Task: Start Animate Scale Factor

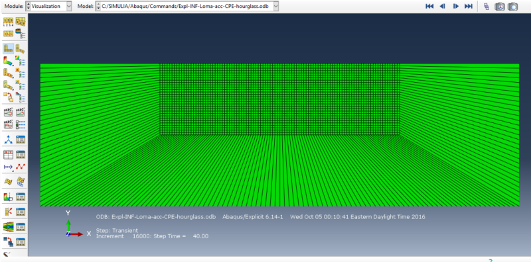Action: (x=8, y=112)
